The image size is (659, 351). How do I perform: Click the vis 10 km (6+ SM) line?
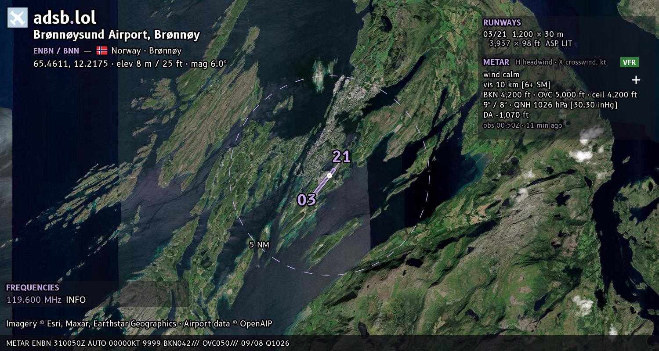coord(517,85)
